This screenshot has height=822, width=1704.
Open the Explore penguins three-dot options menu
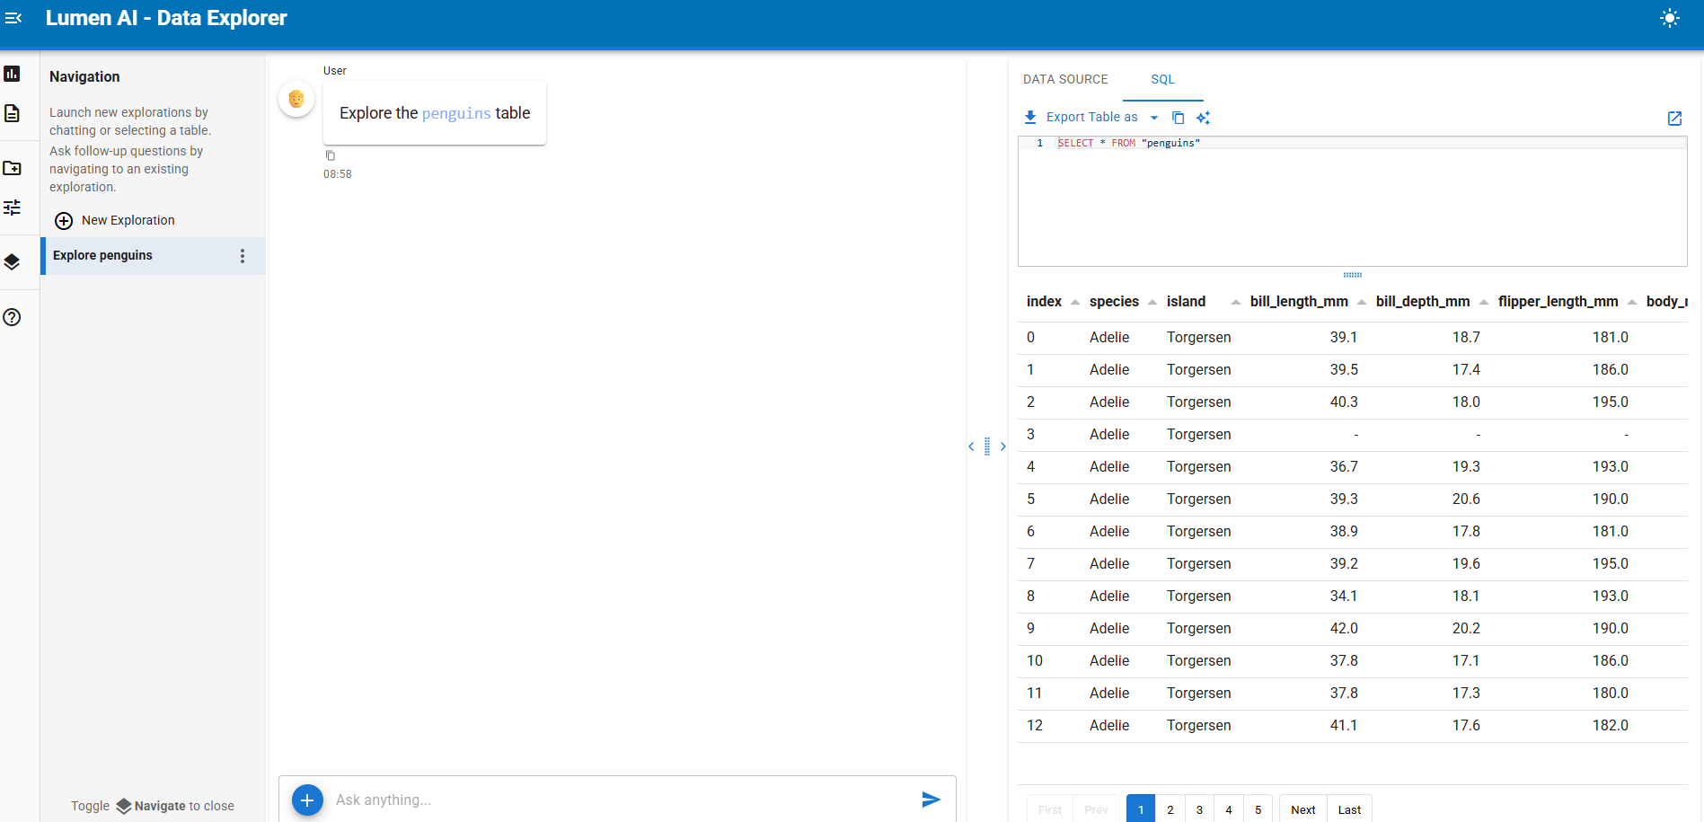[x=243, y=256]
